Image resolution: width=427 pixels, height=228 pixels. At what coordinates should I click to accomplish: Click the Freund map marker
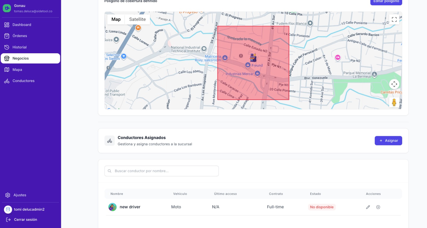(x=248, y=65)
